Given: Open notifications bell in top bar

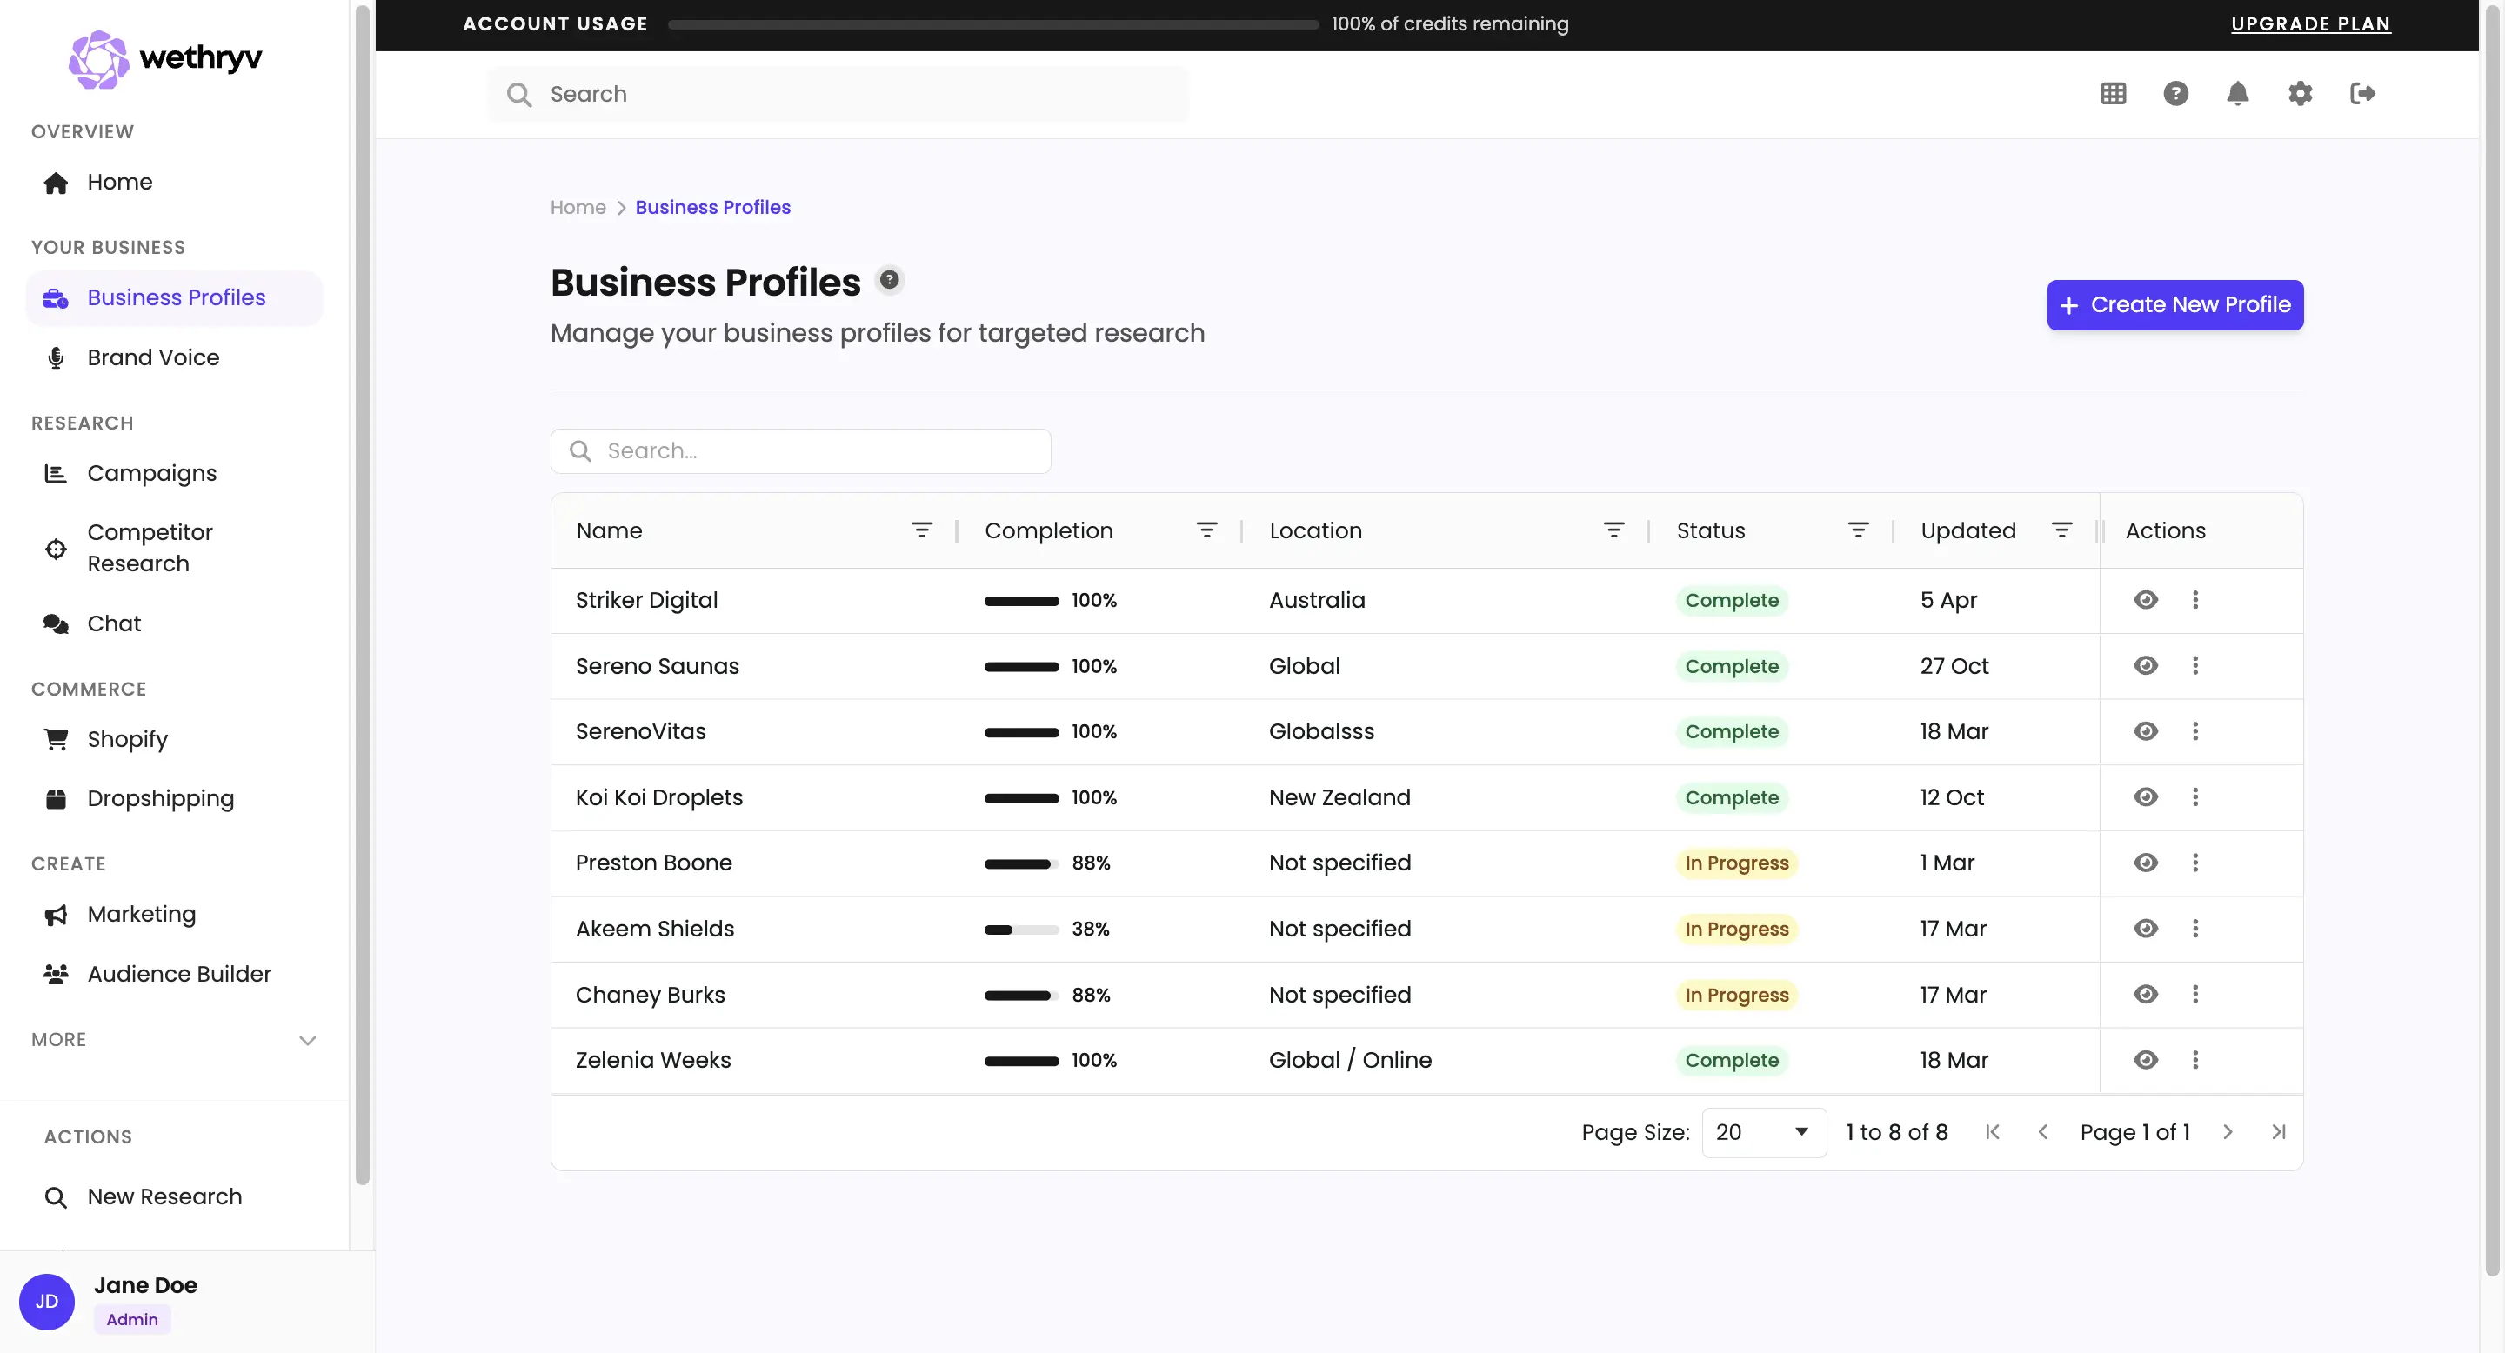Looking at the screenshot, I should click(2238, 93).
